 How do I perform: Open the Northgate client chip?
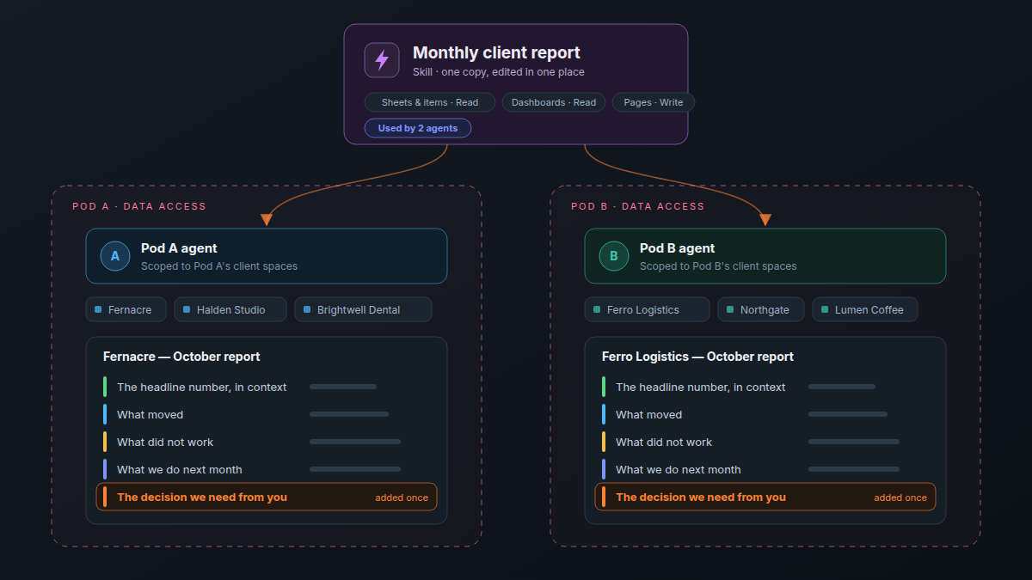click(761, 309)
